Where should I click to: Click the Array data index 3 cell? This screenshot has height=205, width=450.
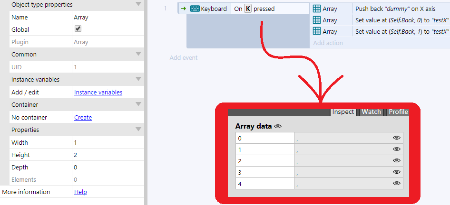[265, 172]
